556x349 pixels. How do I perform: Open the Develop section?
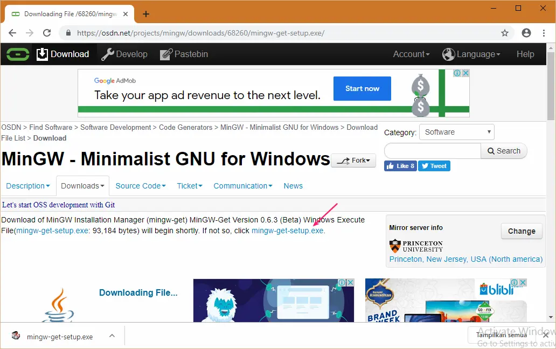click(x=124, y=54)
